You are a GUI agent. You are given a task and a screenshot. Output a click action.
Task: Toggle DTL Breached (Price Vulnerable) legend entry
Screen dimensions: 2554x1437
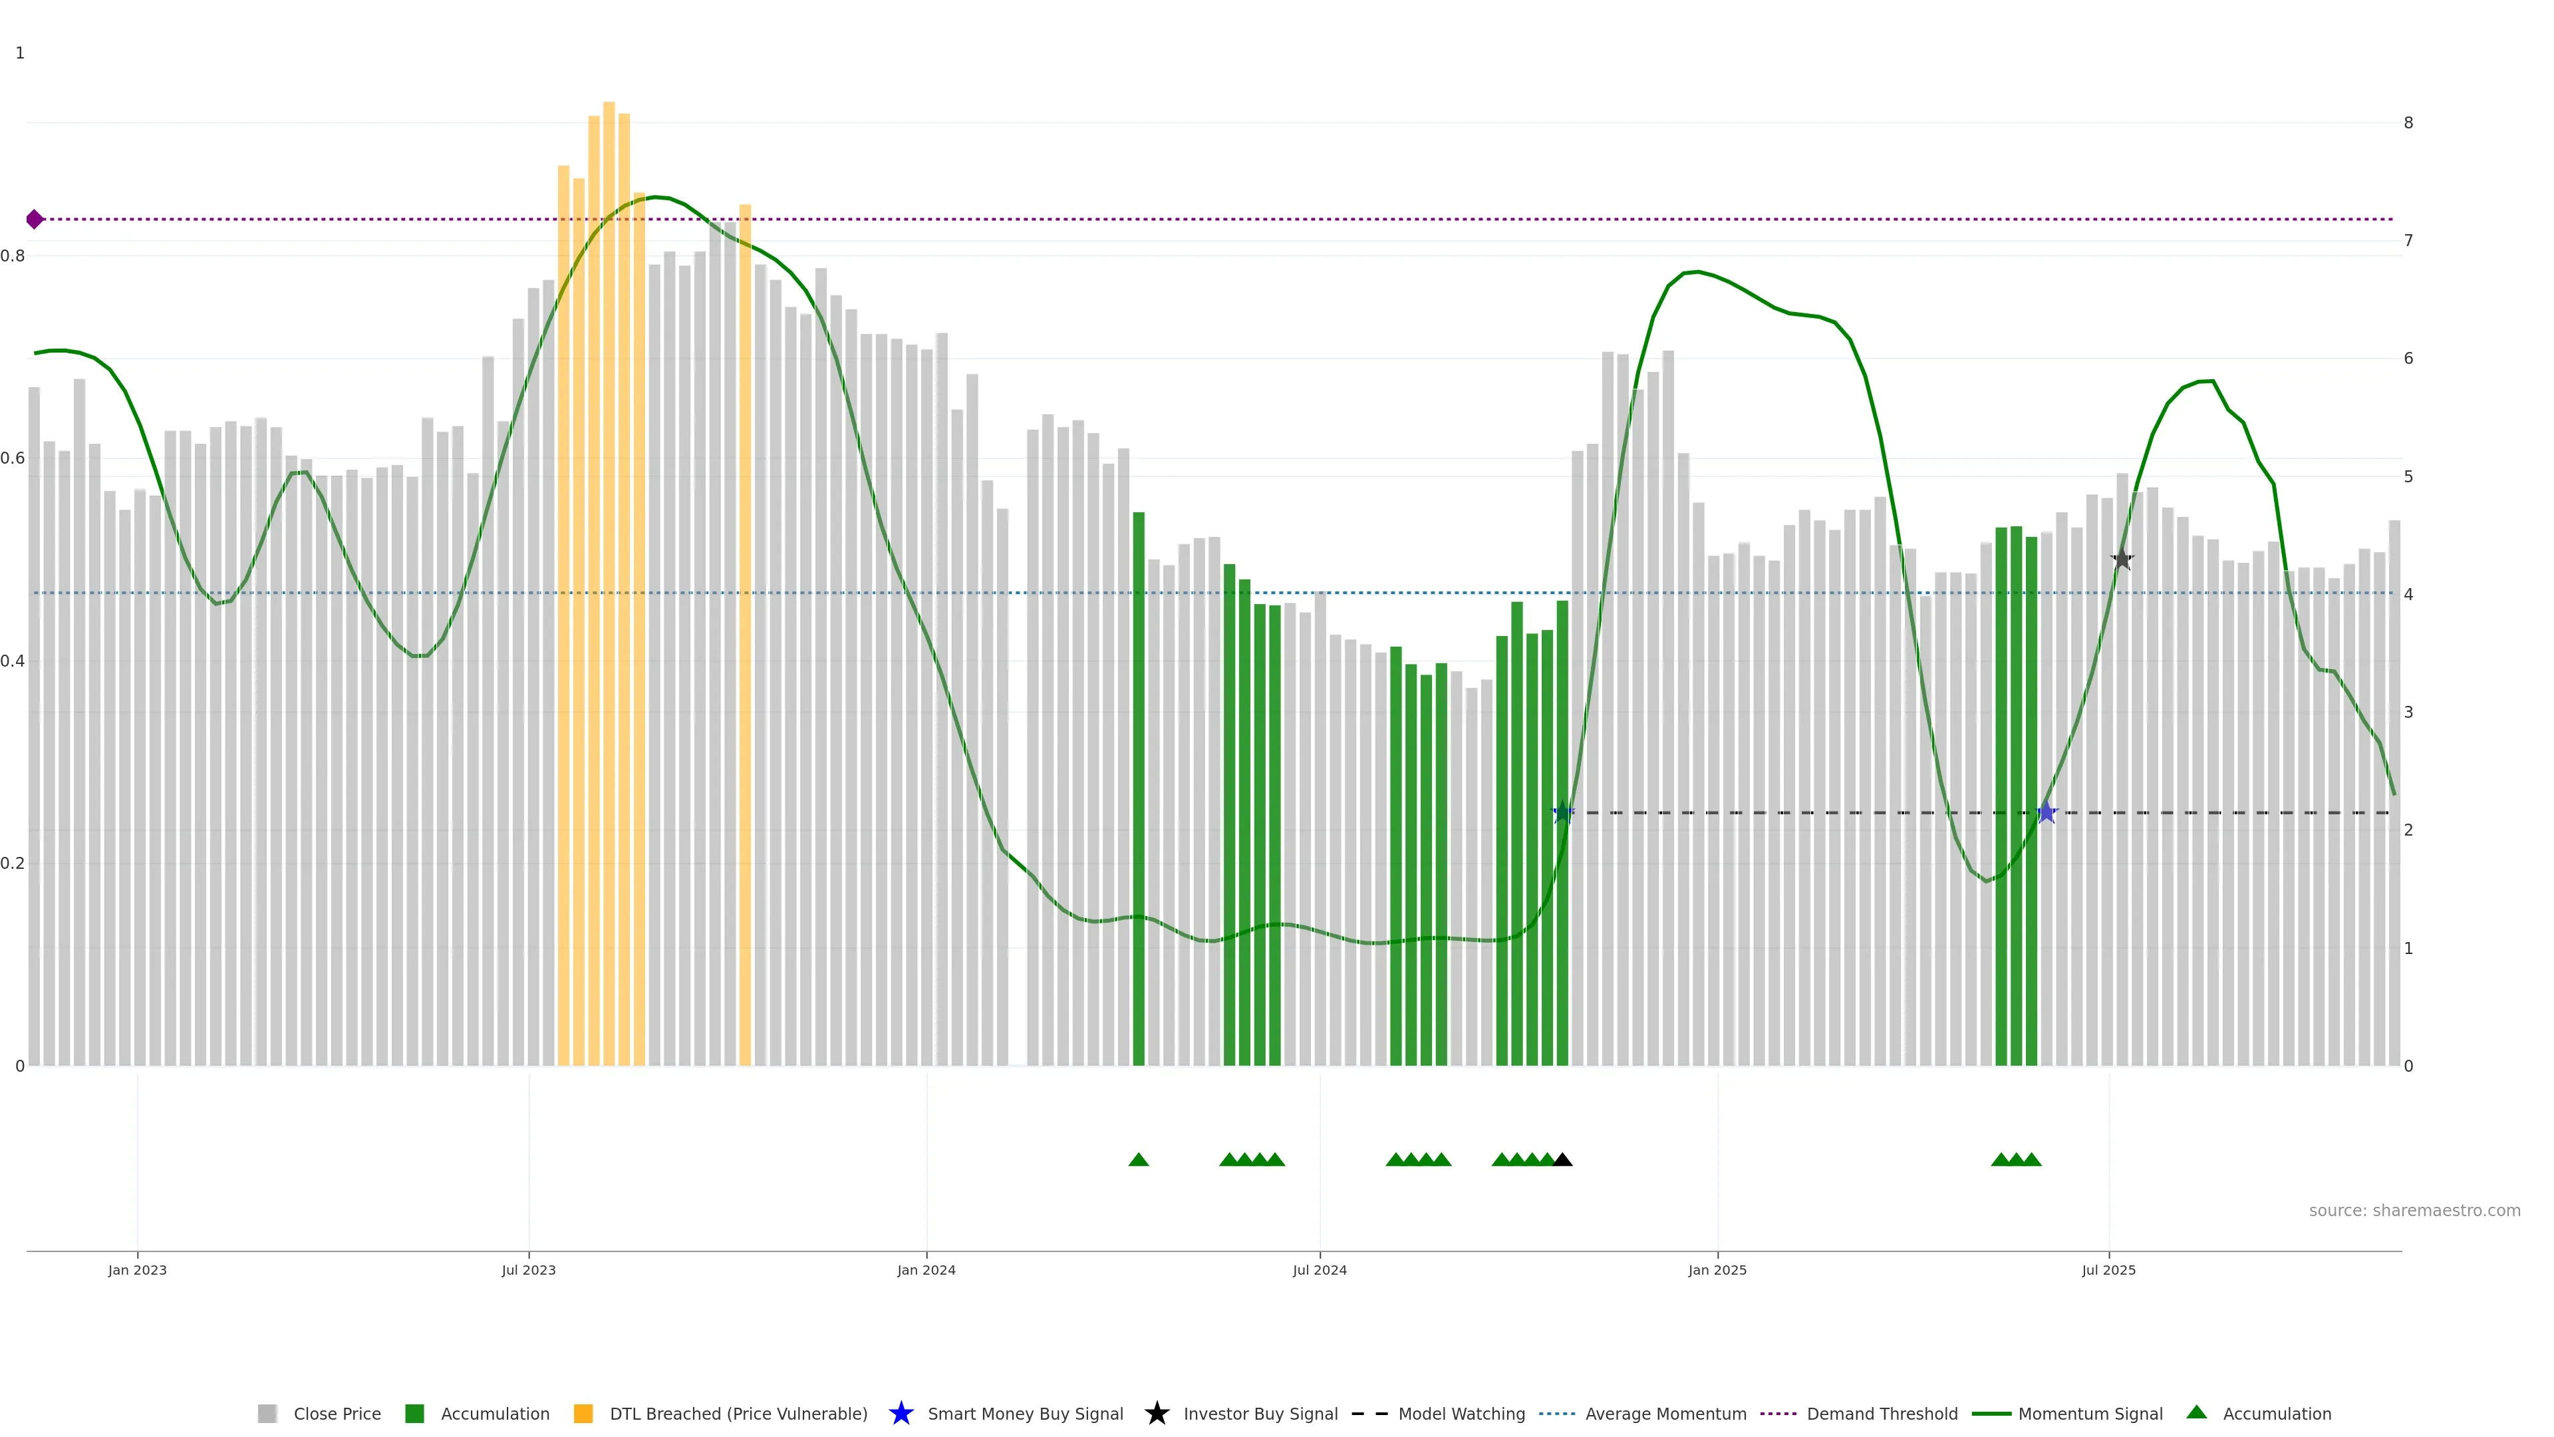pos(738,1413)
